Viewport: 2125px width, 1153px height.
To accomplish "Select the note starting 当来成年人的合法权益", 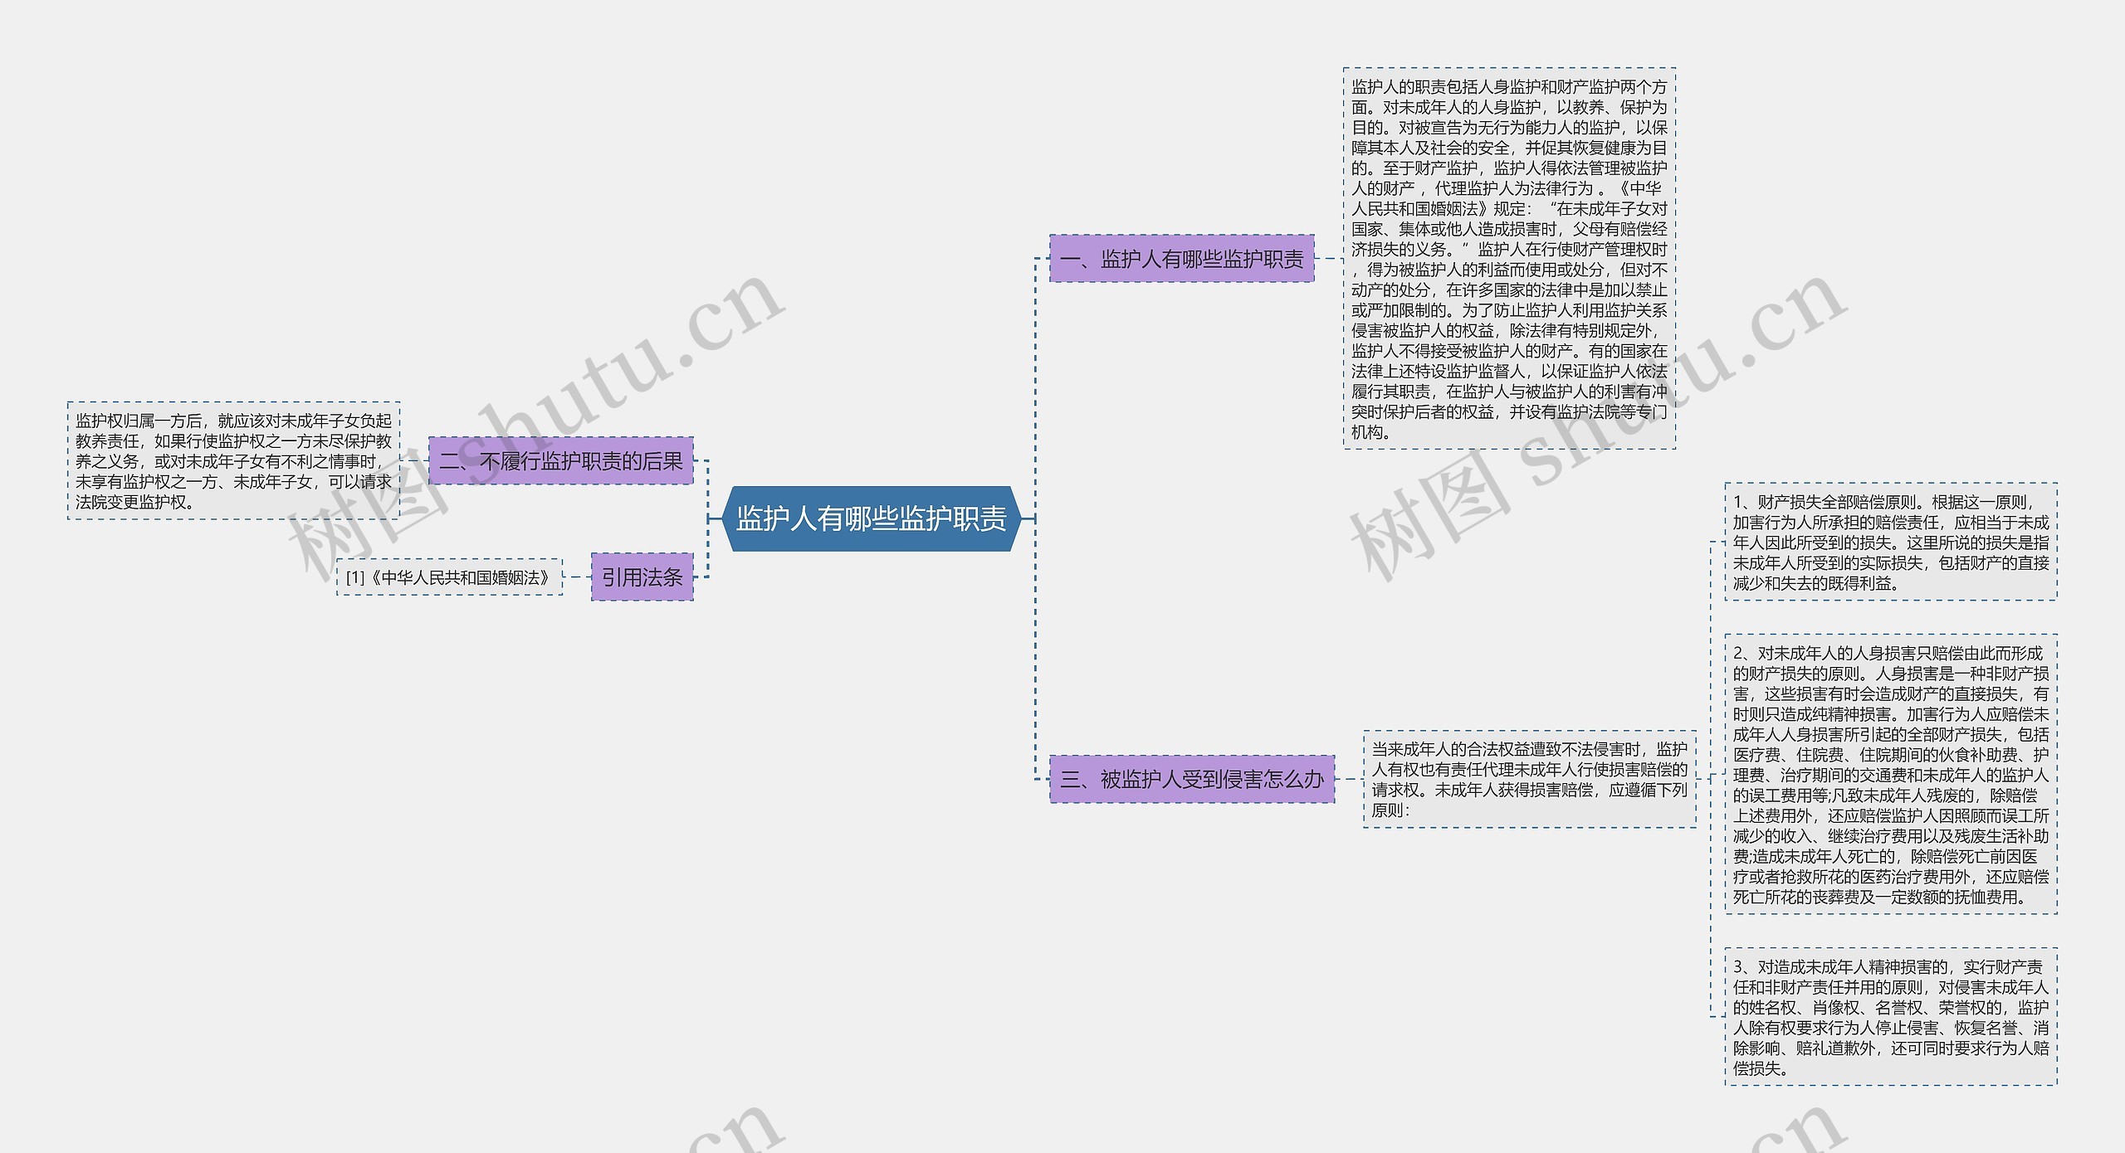I will (1529, 779).
